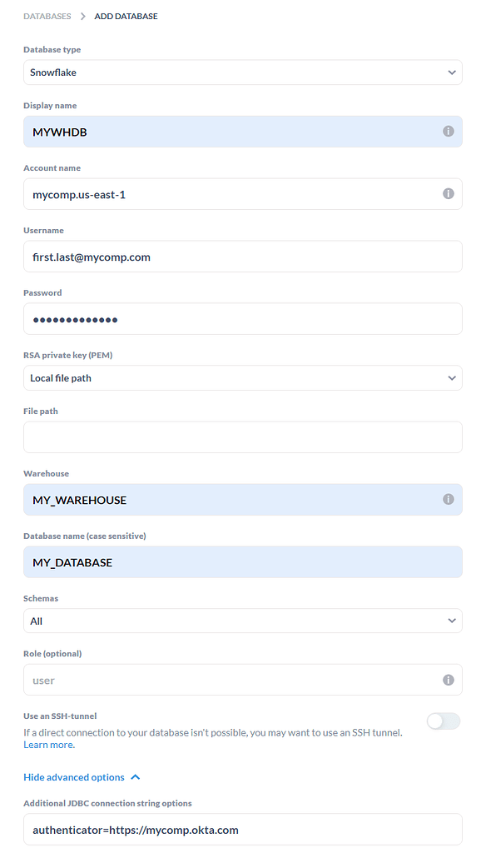The height and width of the screenshot is (853, 481).
Task: Click the info icon beside Role field
Action: point(448,679)
